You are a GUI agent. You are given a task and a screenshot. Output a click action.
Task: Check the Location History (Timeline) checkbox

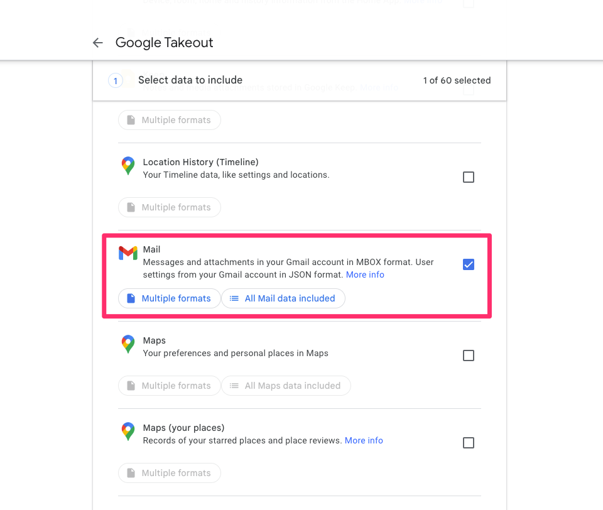click(469, 177)
